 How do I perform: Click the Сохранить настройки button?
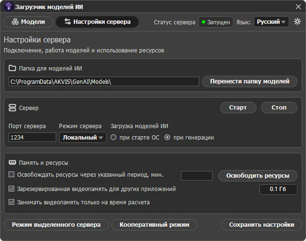[x=262, y=225]
